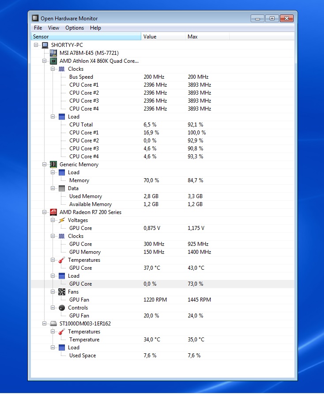Viewport: 324px width, 394px height.
Task: Collapse the Controls group
Action: pos(53,308)
